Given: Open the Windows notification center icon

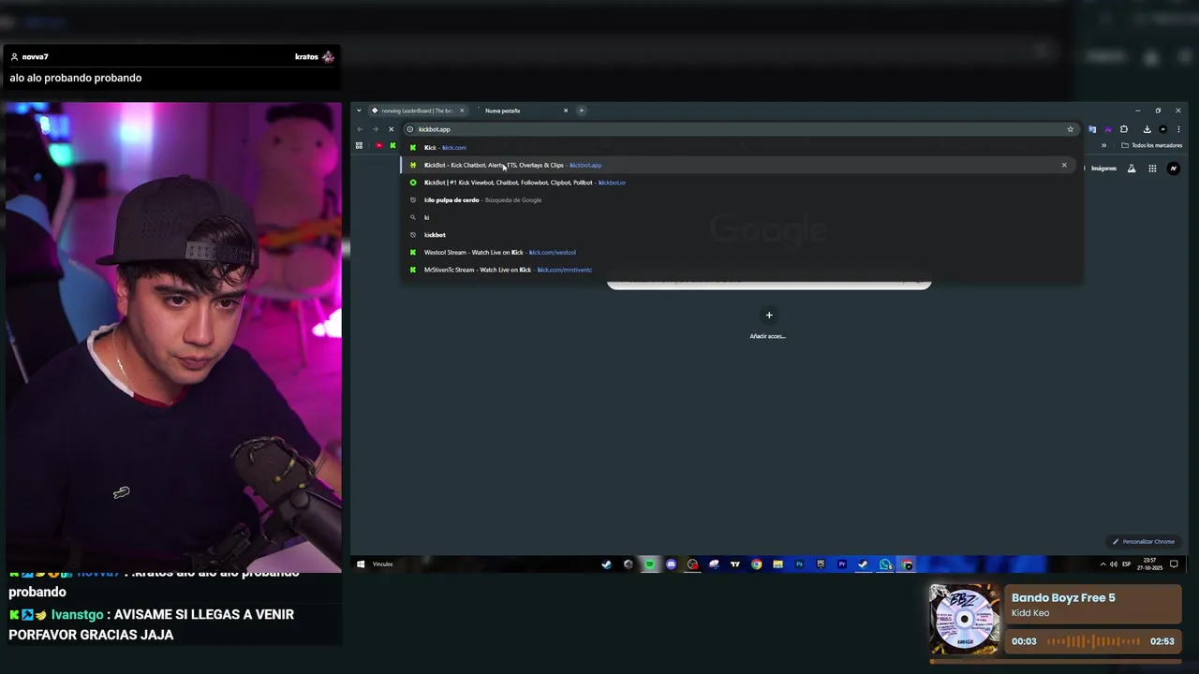Looking at the screenshot, I should 1174,564.
